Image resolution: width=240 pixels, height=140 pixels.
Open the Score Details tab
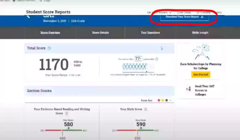pyautogui.click(x=100, y=33)
